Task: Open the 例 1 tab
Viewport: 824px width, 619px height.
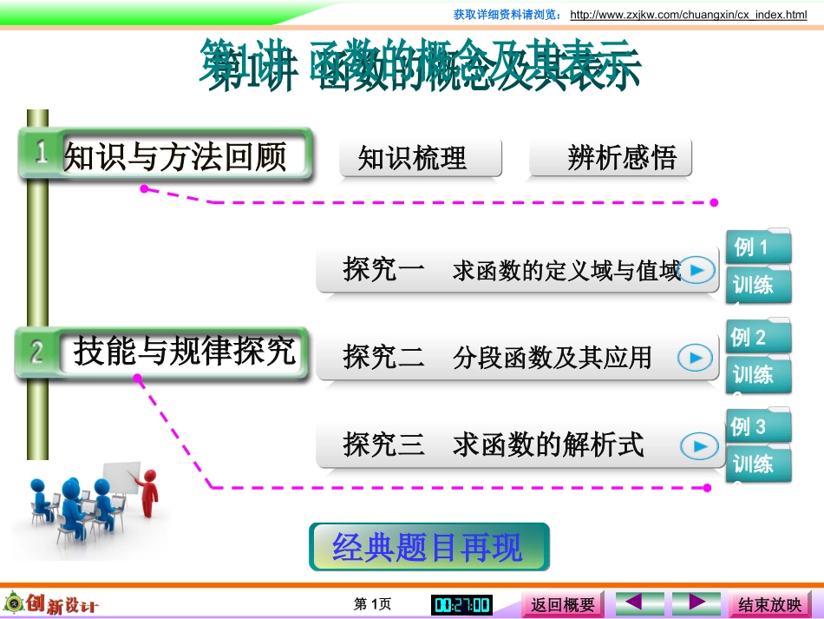Action: pos(758,247)
